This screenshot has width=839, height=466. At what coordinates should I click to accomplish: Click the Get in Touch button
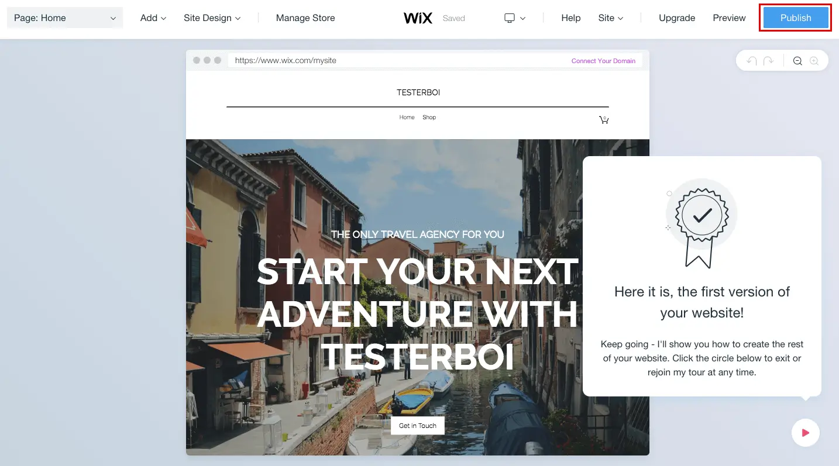coord(418,426)
